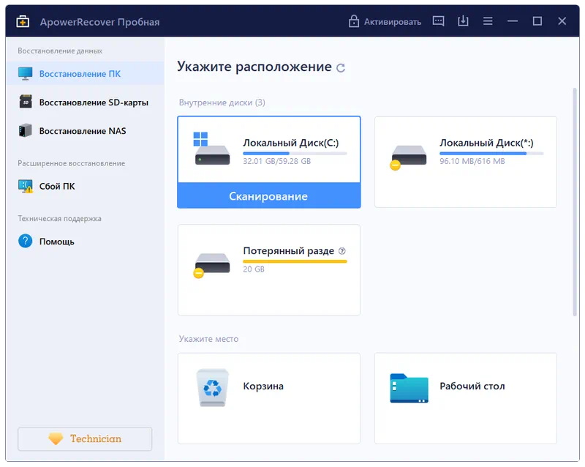Choose the Рабочий стол location label
The height and width of the screenshot is (467, 585).
tap(472, 386)
